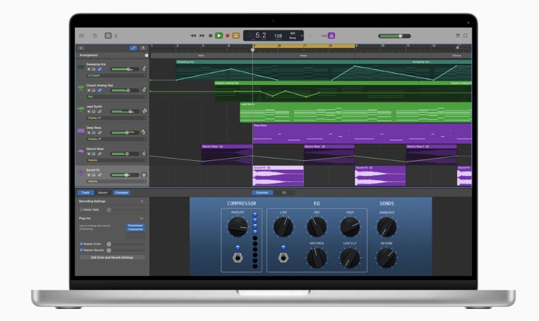Open Electro Riser Volume automation dropdown

pyautogui.click(x=117, y=160)
